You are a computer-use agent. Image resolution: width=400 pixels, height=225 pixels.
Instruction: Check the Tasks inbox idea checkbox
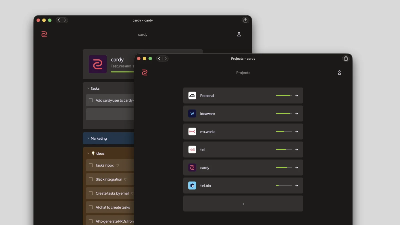(91, 165)
